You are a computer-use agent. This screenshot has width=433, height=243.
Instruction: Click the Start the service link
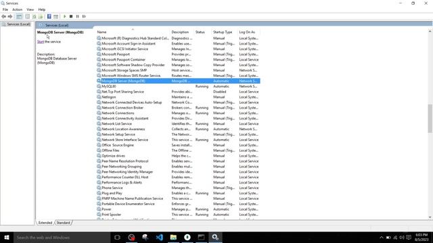click(x=41, y=42)
